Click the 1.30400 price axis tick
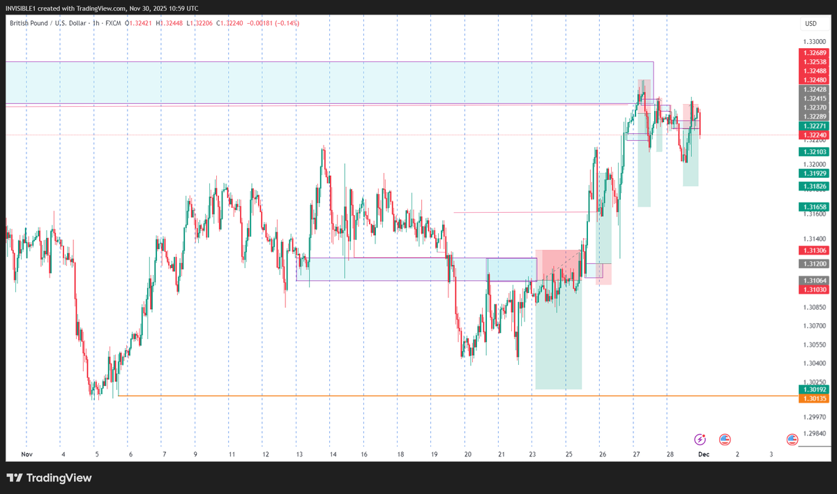 (x=815, y=364)
